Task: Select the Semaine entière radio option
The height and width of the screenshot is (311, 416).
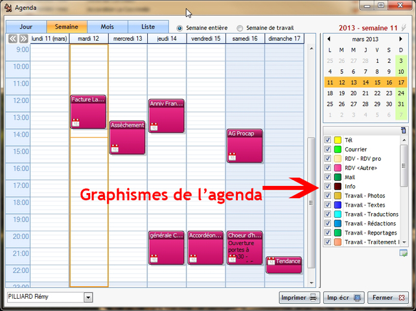Action: pyautogui.click(x=180, y=28)
